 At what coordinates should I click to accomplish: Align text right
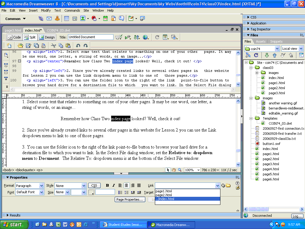coord(133,185)
